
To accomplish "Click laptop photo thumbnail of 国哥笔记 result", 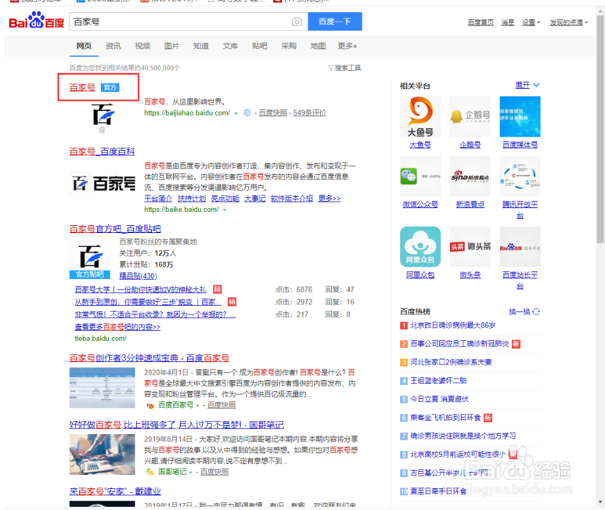I will coord(102,454).
